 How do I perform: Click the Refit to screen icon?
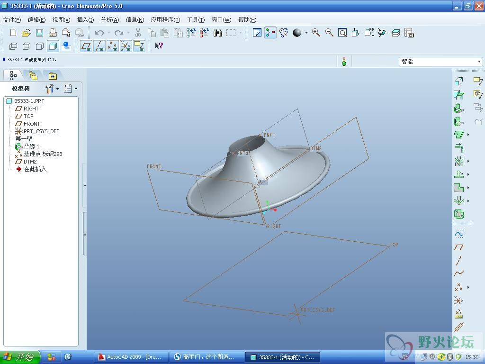[342, 33]
